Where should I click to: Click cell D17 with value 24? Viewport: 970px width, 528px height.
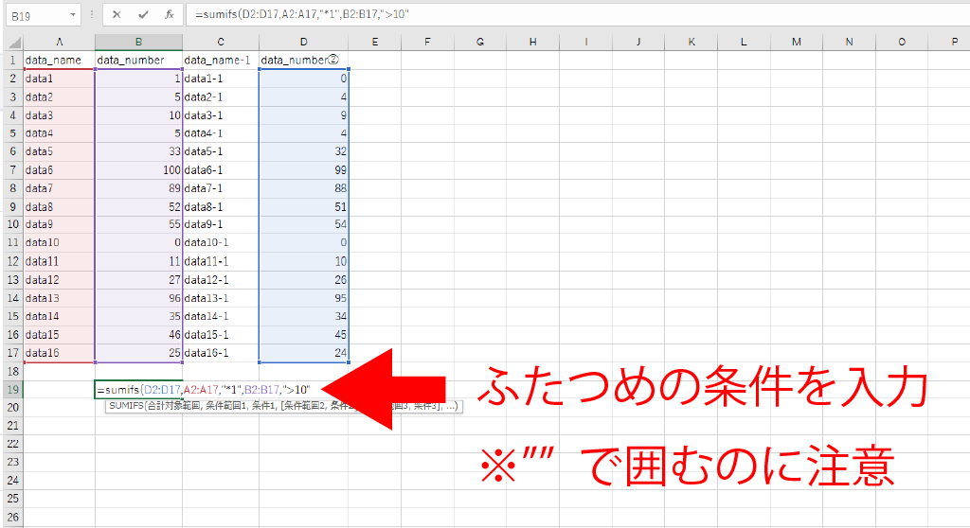(x=303, y=353)
